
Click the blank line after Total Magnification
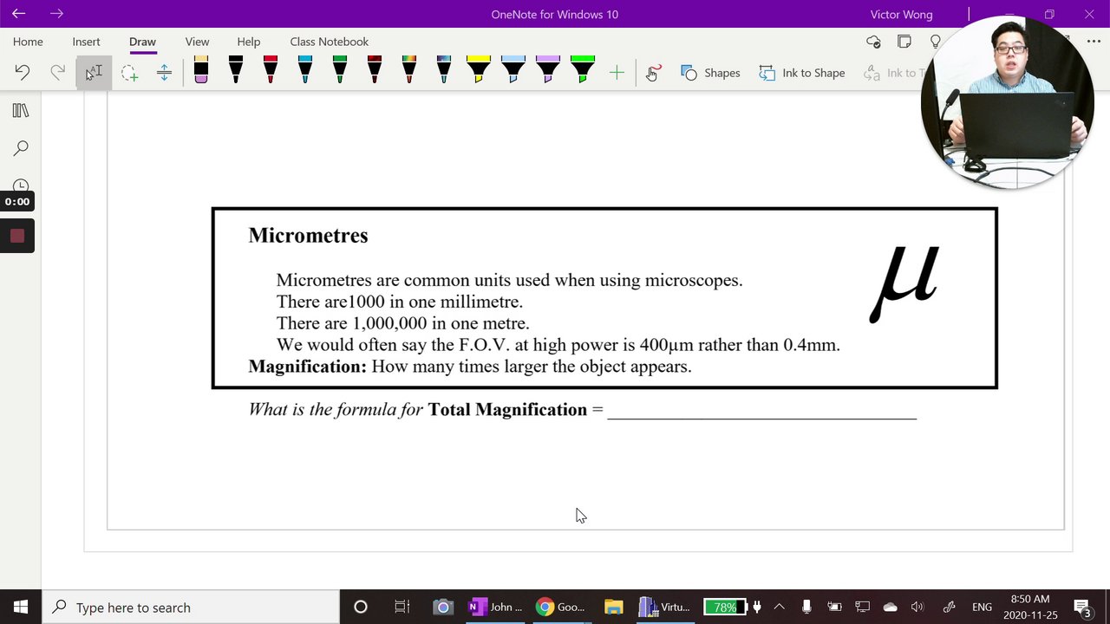(761, 411)
